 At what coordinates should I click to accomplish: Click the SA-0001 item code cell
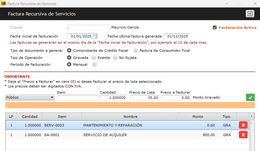(52, 135)
